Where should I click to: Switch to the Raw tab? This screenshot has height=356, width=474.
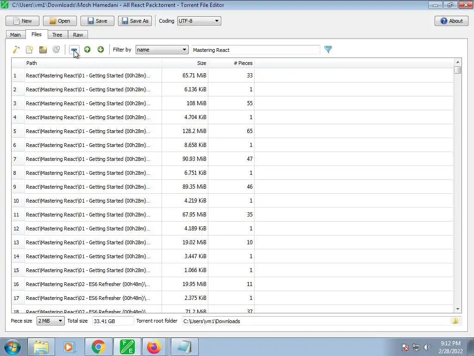(x=78, y=35)
